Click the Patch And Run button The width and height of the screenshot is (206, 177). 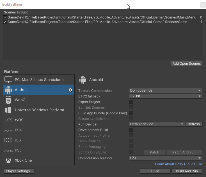click(184, 152)
